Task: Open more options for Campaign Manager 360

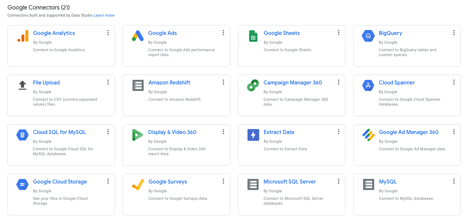Action: [x=339, y=82]
